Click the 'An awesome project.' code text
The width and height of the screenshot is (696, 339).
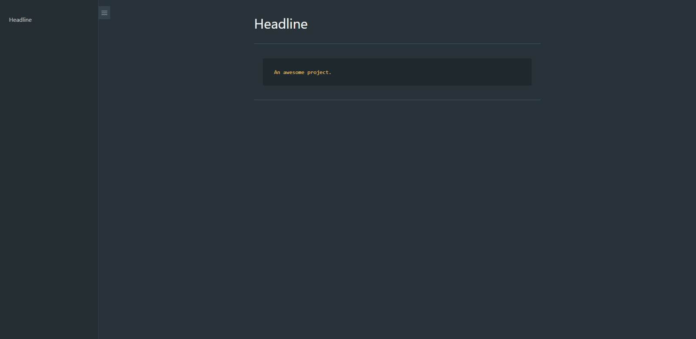point(302,72)
